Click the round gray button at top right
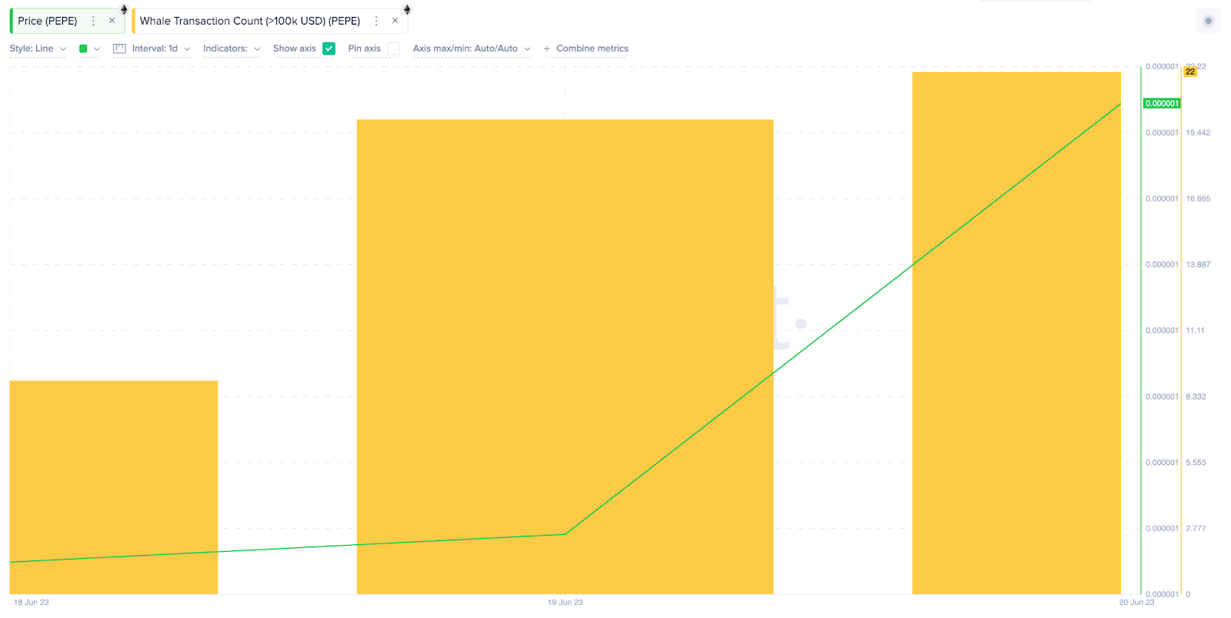 click(1208, 21)
